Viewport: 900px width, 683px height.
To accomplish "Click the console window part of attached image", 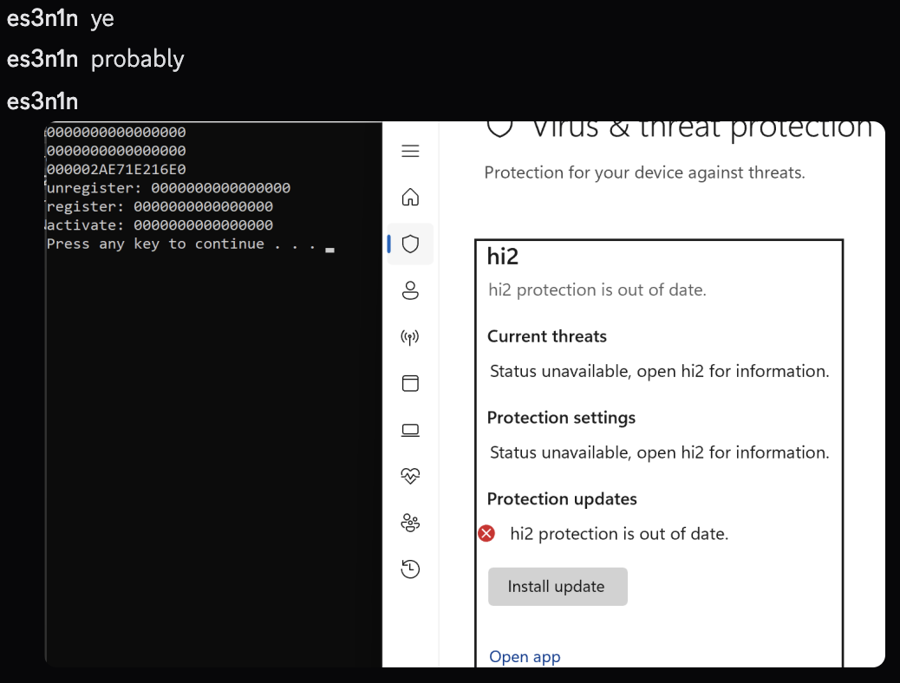I will point(213,394).
